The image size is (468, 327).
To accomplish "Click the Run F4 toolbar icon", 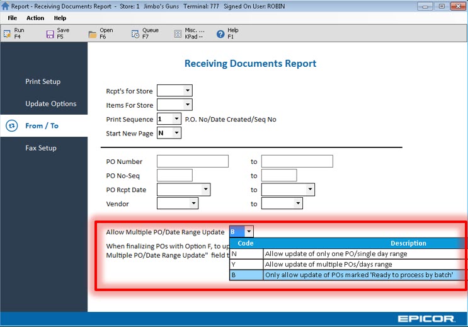I will coord(8,34).
